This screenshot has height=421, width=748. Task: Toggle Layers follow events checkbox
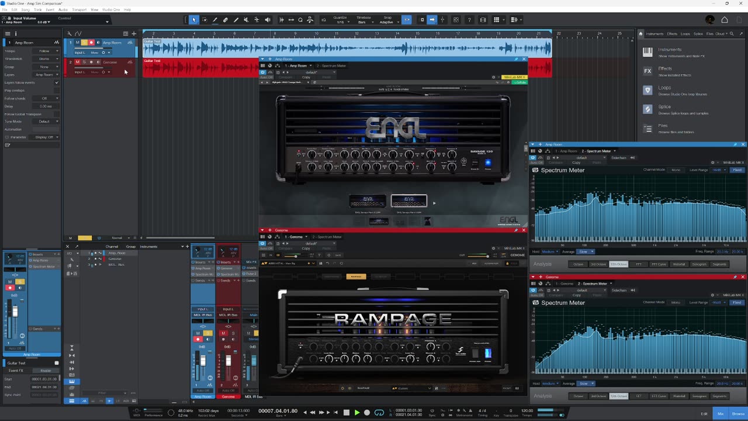pos(57,82)
